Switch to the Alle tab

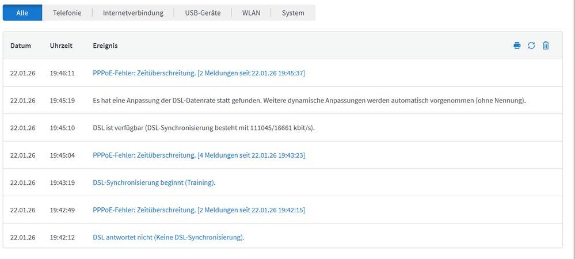[x=22, y=13]
